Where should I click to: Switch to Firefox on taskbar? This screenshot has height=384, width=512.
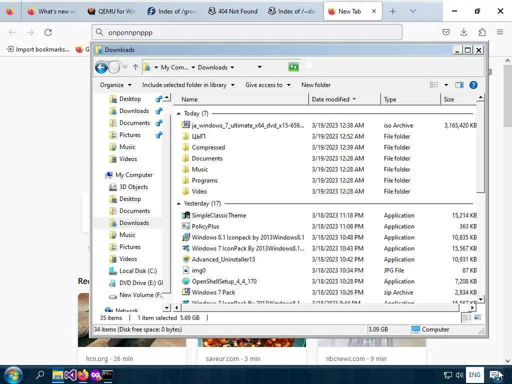(x=83, y=375)
